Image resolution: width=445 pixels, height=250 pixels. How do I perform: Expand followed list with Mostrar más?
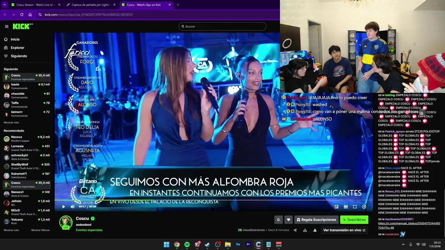click(11, 123)
